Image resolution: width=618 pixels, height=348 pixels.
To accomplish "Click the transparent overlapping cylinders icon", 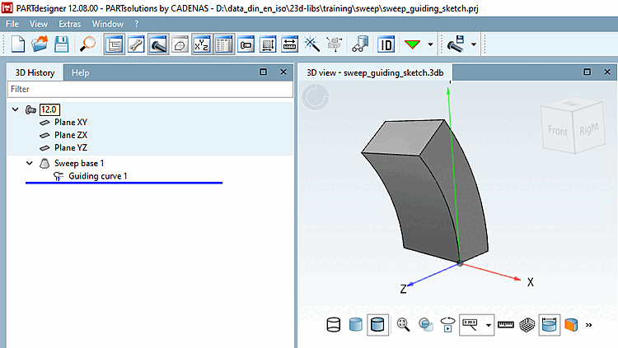I will [x=426, y=325].
